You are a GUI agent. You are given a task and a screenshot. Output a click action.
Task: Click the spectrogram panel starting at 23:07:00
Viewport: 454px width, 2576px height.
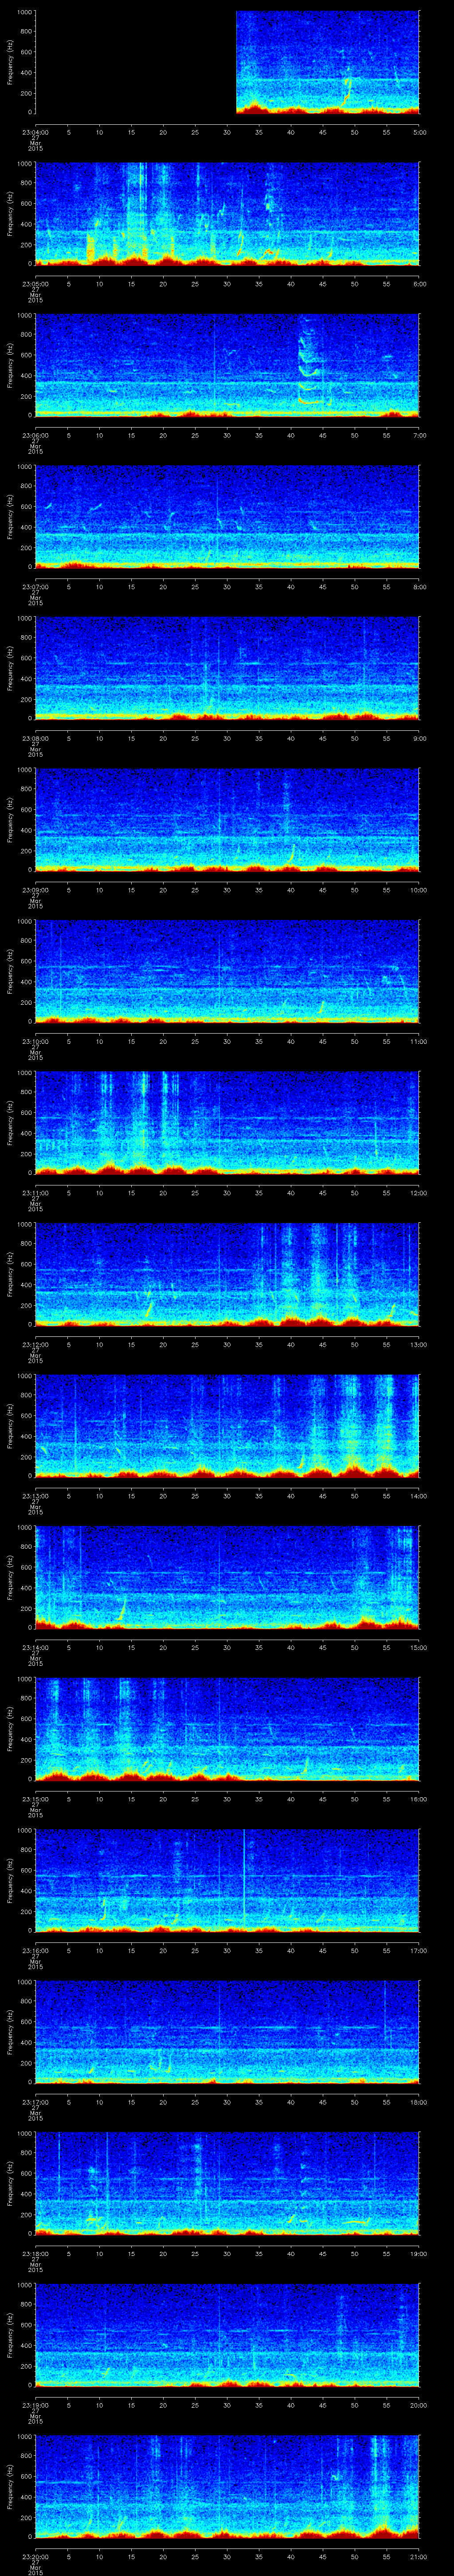pyautogui.click(x=227, y=517)
